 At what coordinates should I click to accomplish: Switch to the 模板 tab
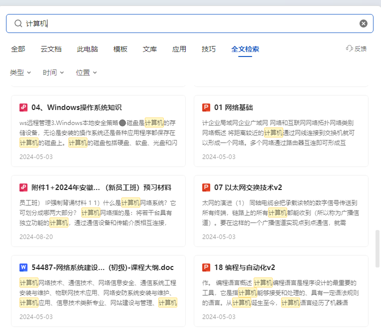tap(120, 49)
